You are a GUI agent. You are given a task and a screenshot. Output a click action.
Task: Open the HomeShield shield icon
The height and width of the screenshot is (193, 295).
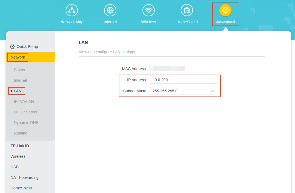(x=187, y=10)
